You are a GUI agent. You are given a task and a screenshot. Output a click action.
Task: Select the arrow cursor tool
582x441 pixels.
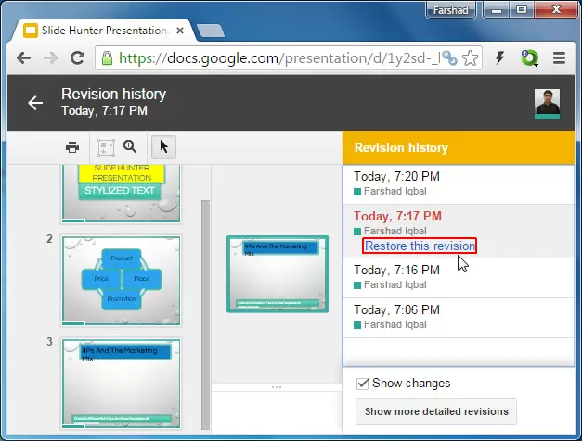(x=163, y=147)
